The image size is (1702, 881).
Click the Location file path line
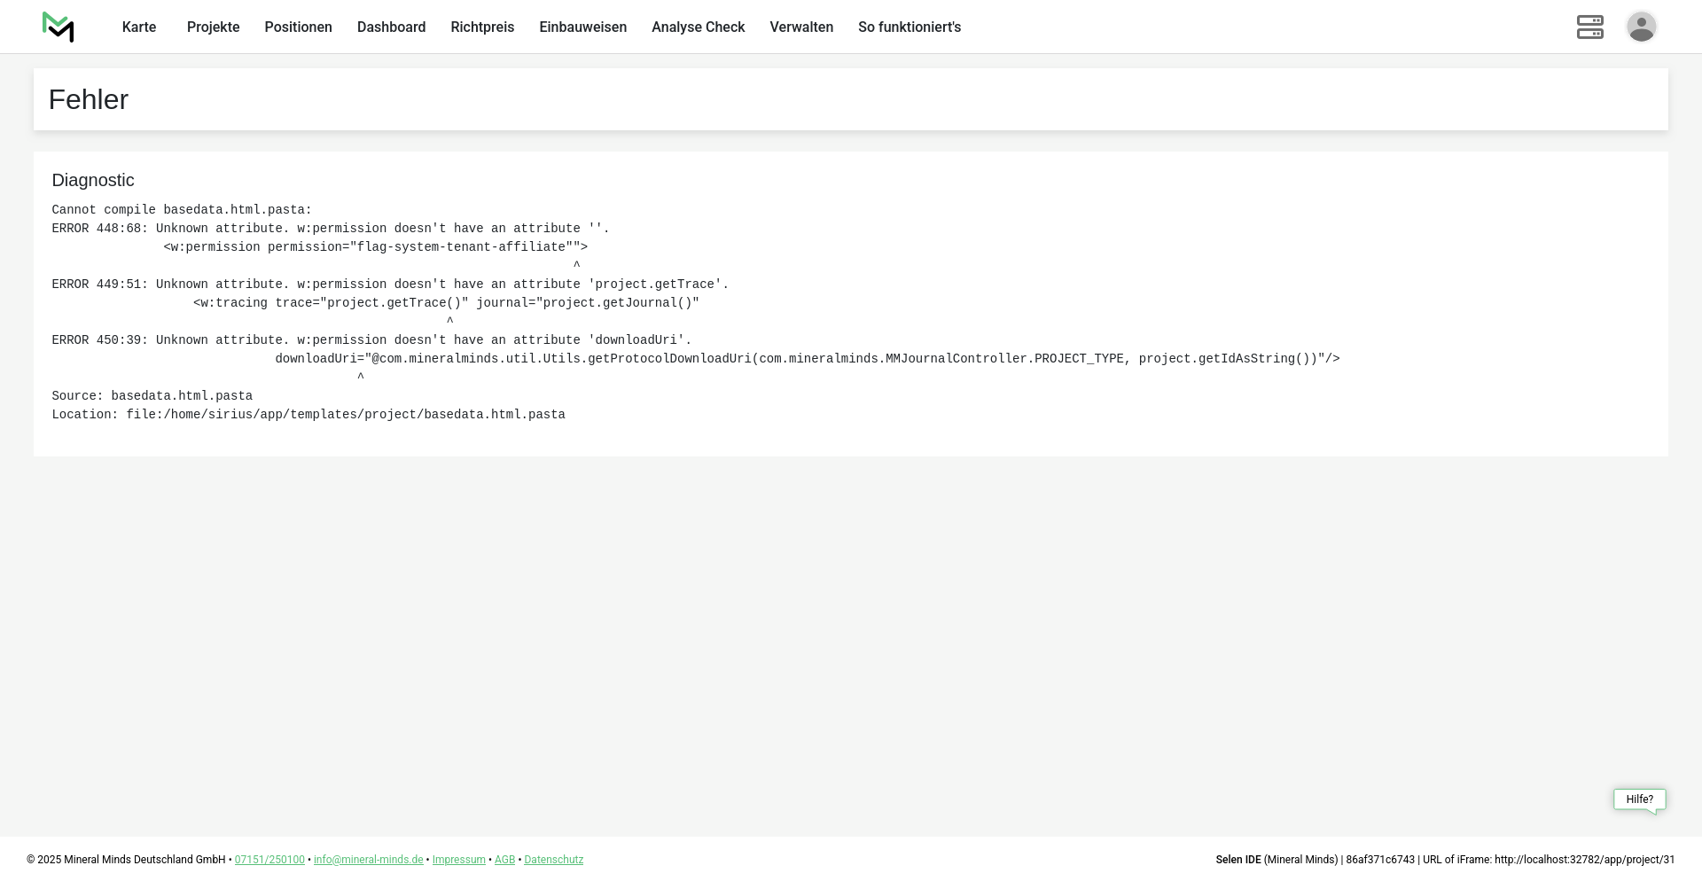pos(308,415)
